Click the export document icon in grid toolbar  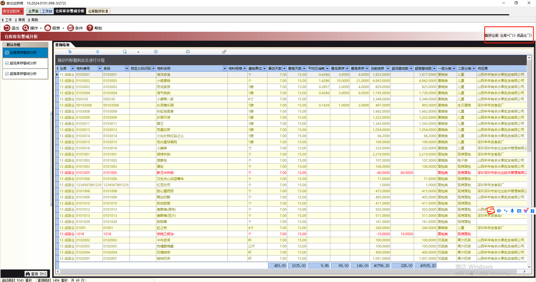tap(125, 52)
